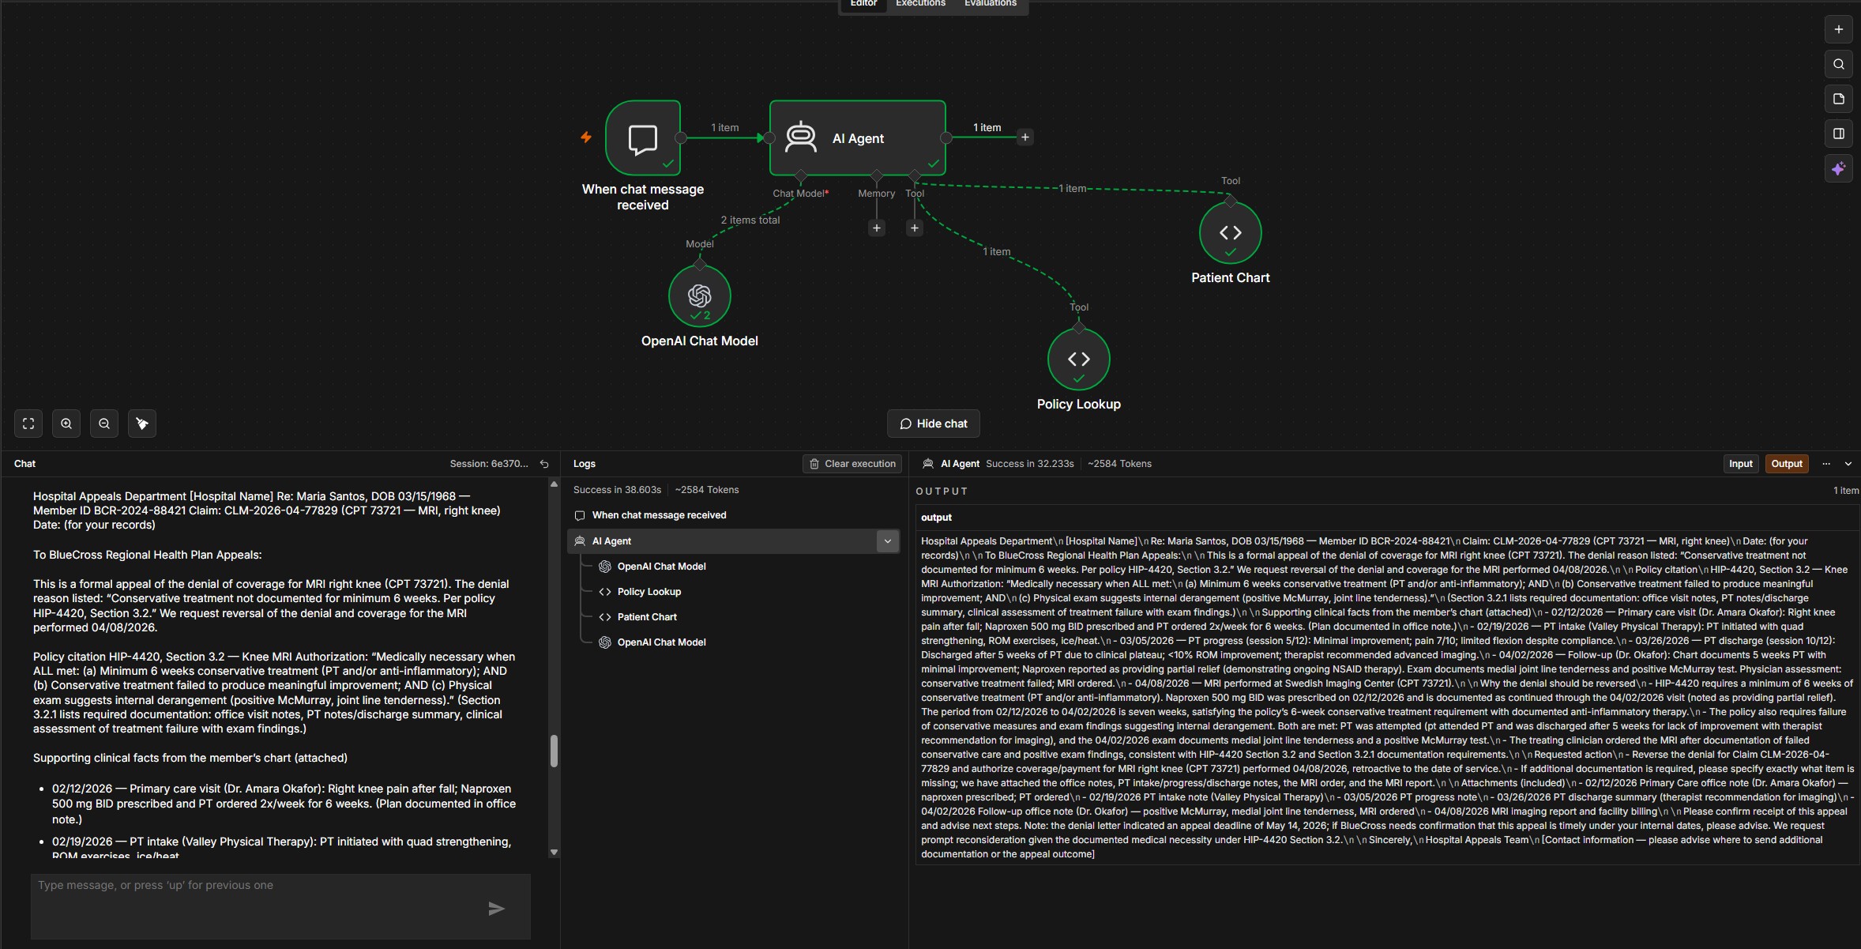Send the chat message

point(496,909)
